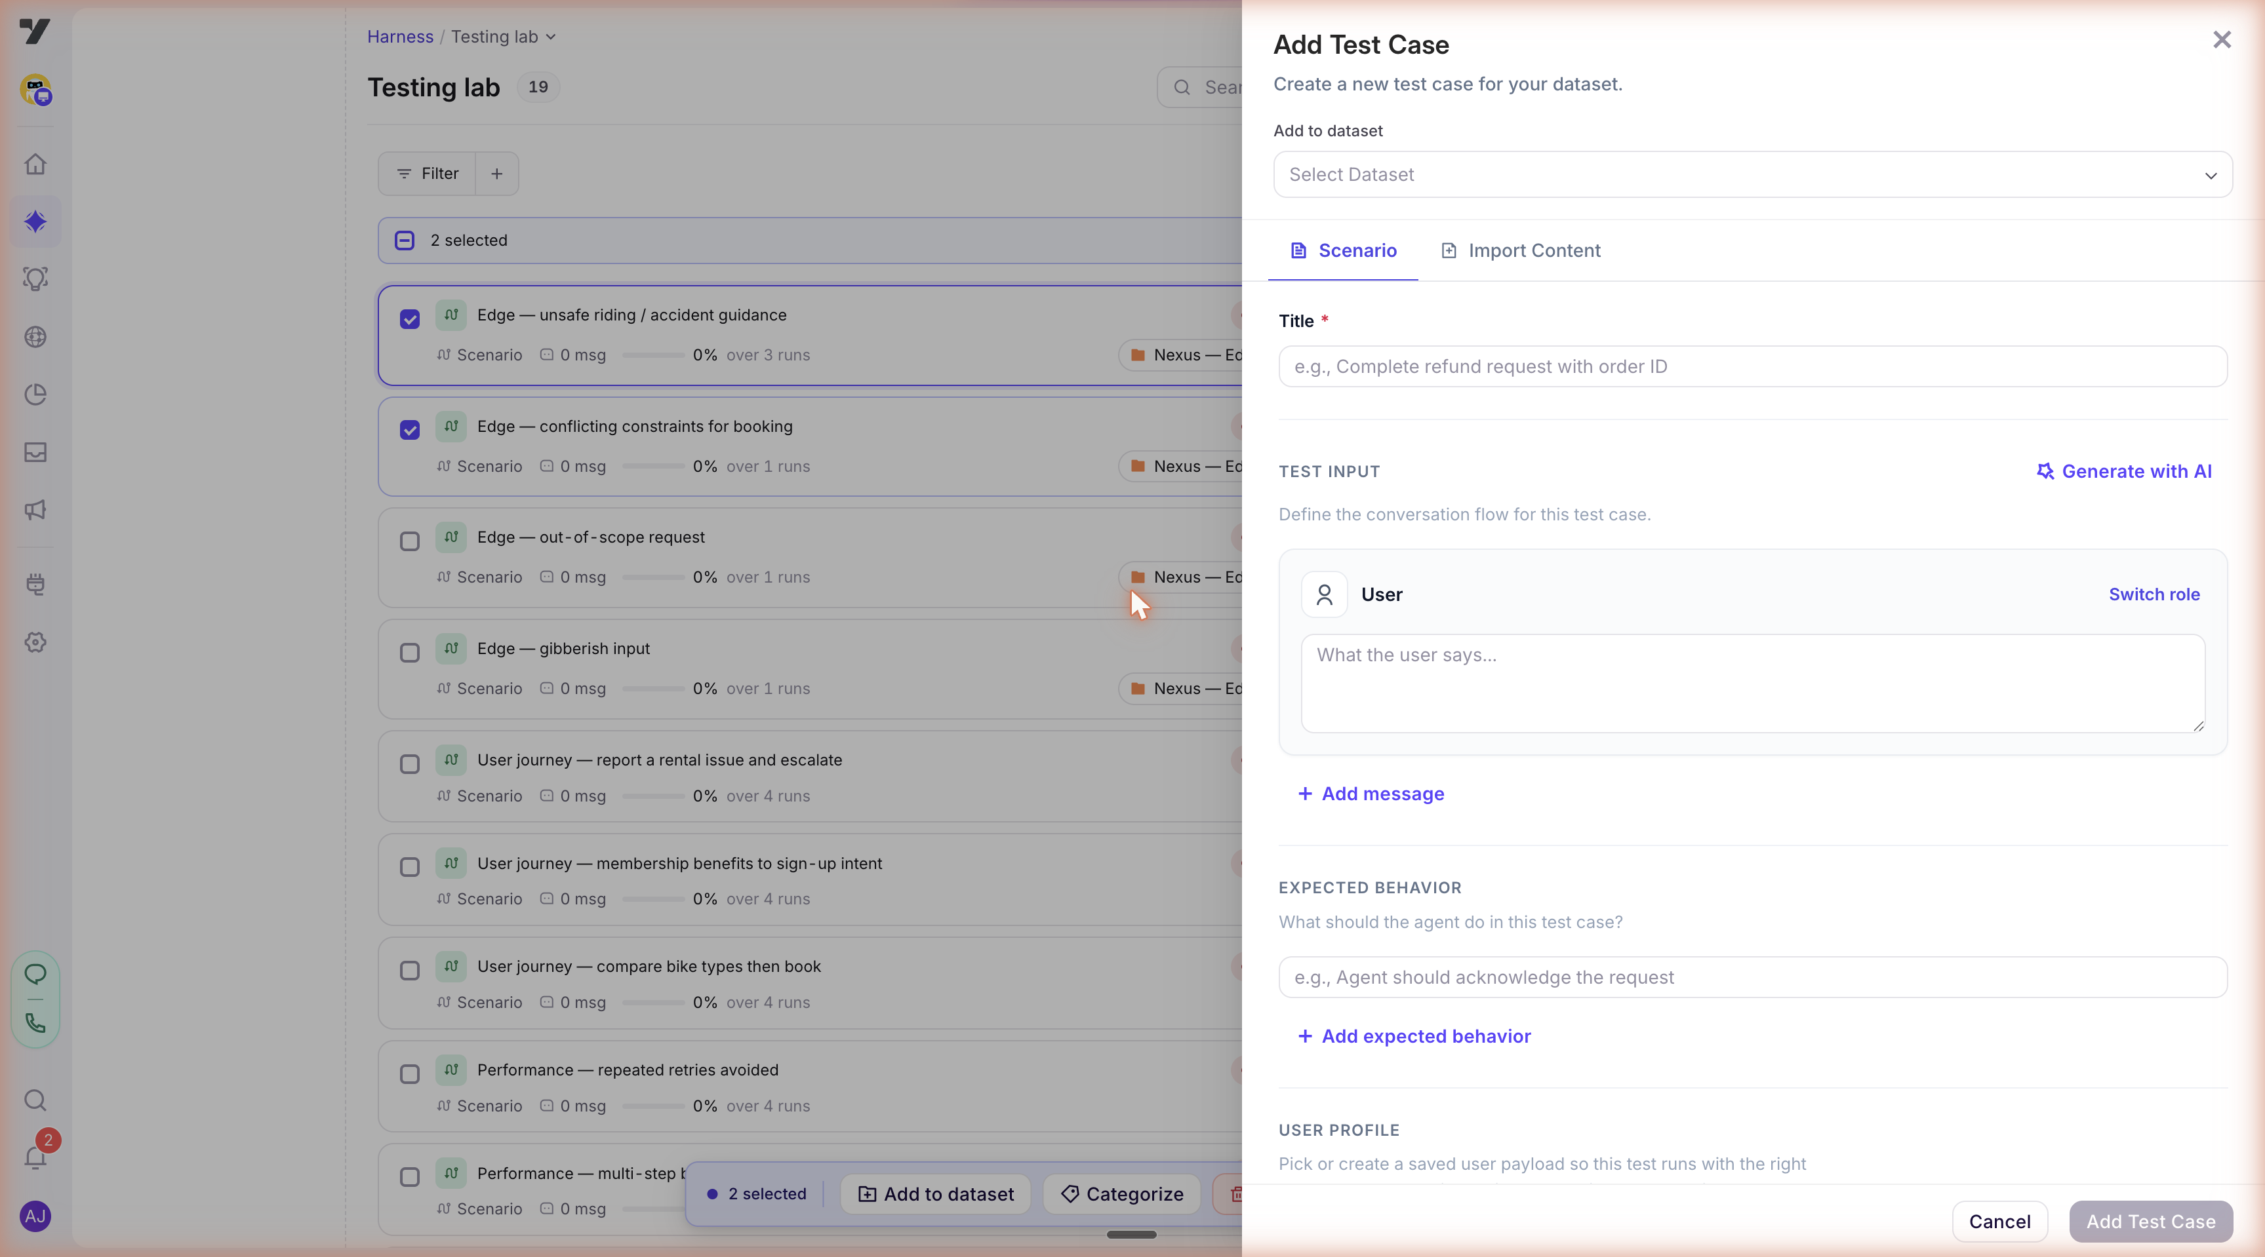Open the Categorize menu in selection bar

tap(1122, 1195)
